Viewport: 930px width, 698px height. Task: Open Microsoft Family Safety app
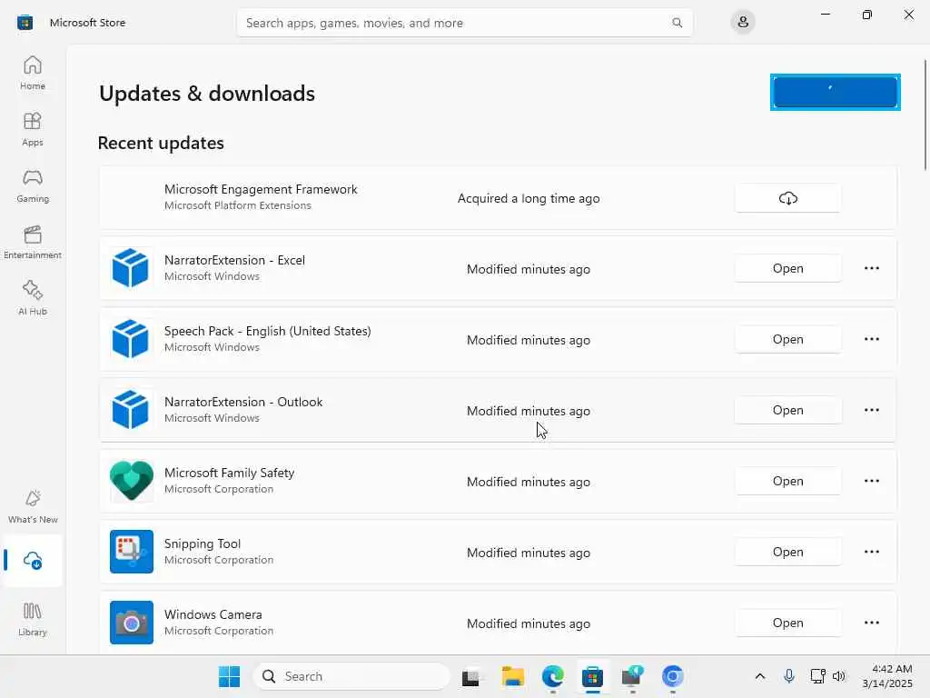click(787, 481)
